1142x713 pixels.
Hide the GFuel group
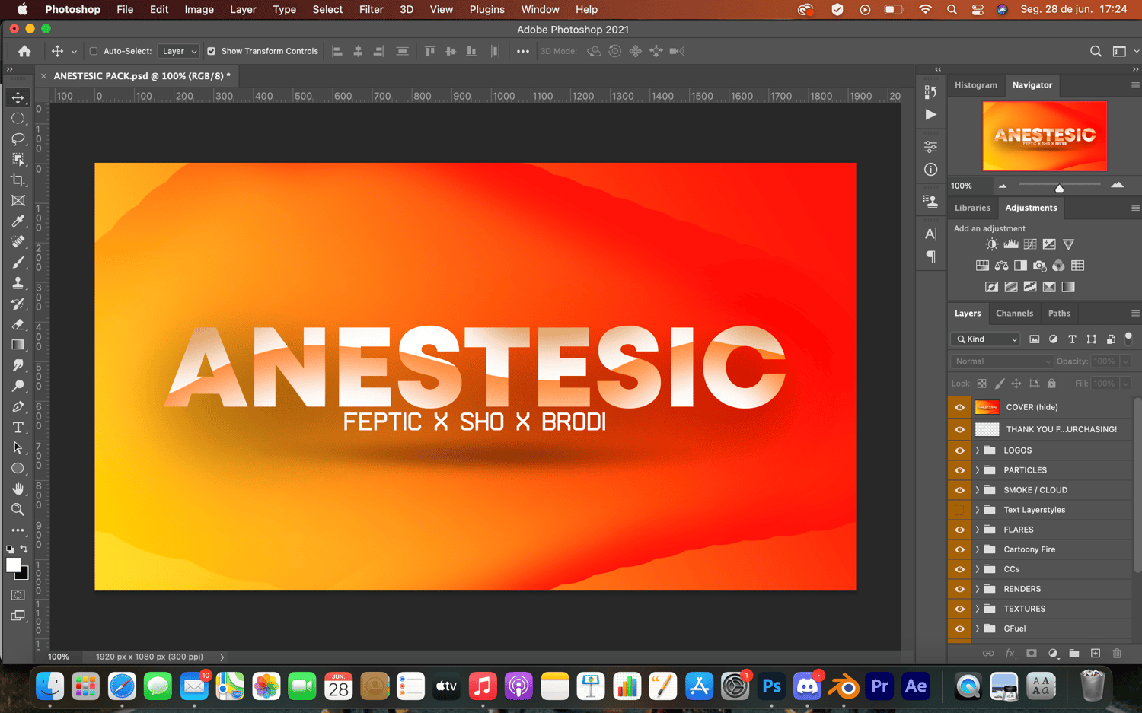coord(959,629)
